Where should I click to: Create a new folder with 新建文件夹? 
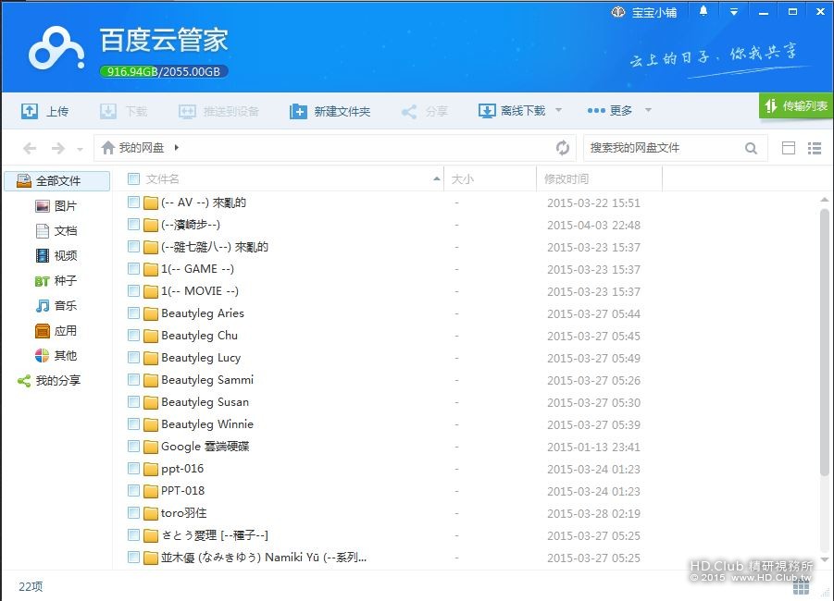point(330,111)
